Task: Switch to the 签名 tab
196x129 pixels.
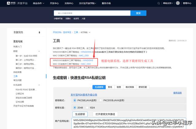Action: tap(110, 87)
